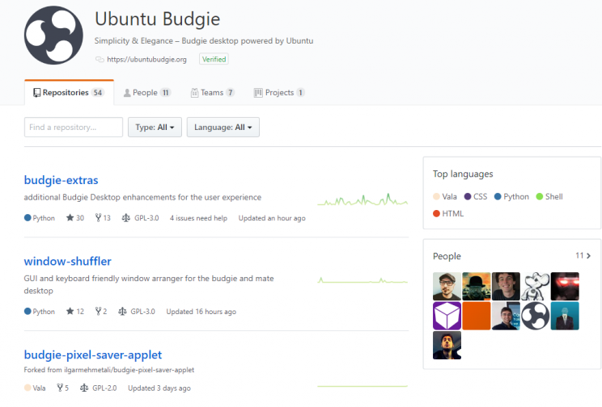Click fork count 13 for budgie-extras
This screenshot has height=407, width=602.
point(103,218)
